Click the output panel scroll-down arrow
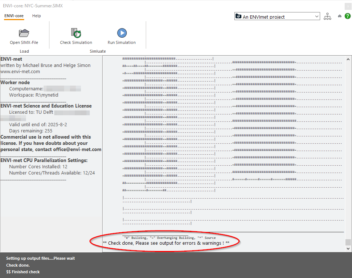This screenshot has width=352, height=278. (x=348, y=249)
